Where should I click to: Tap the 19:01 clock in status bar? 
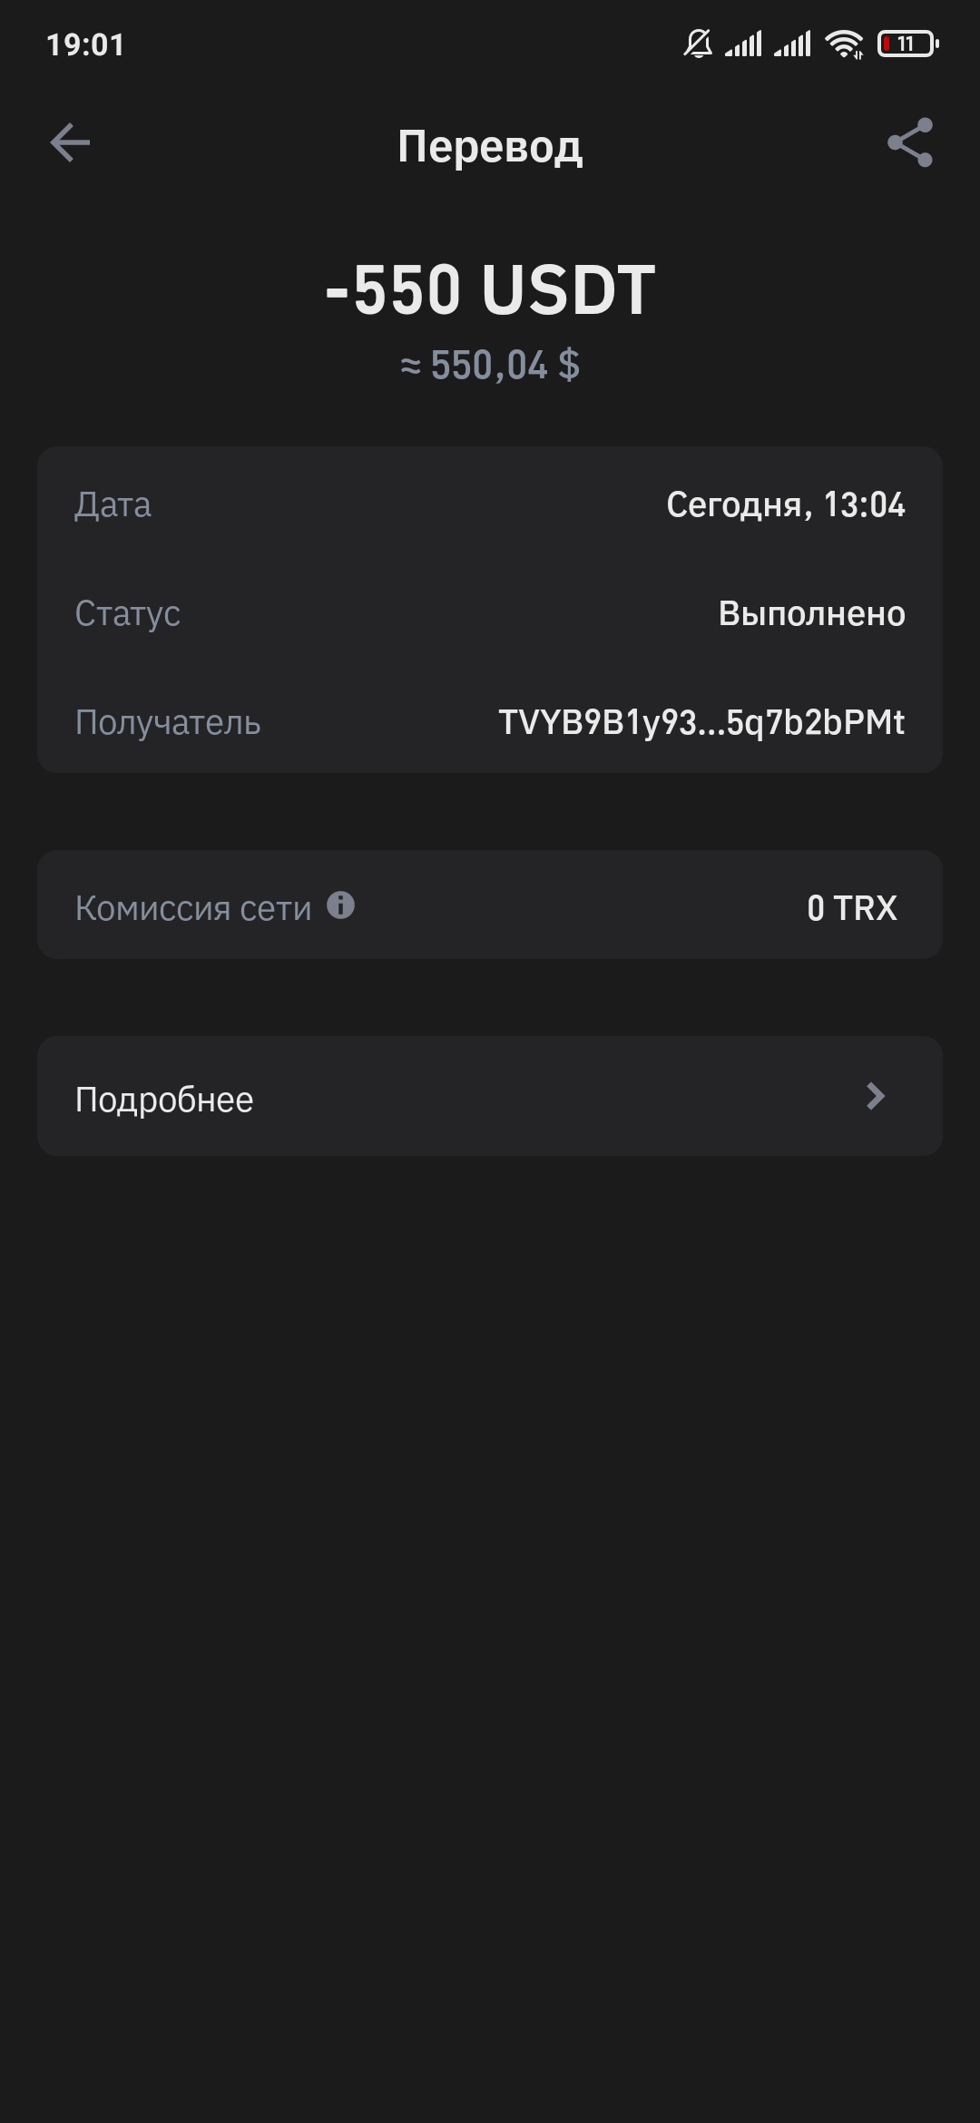point(85,44)
